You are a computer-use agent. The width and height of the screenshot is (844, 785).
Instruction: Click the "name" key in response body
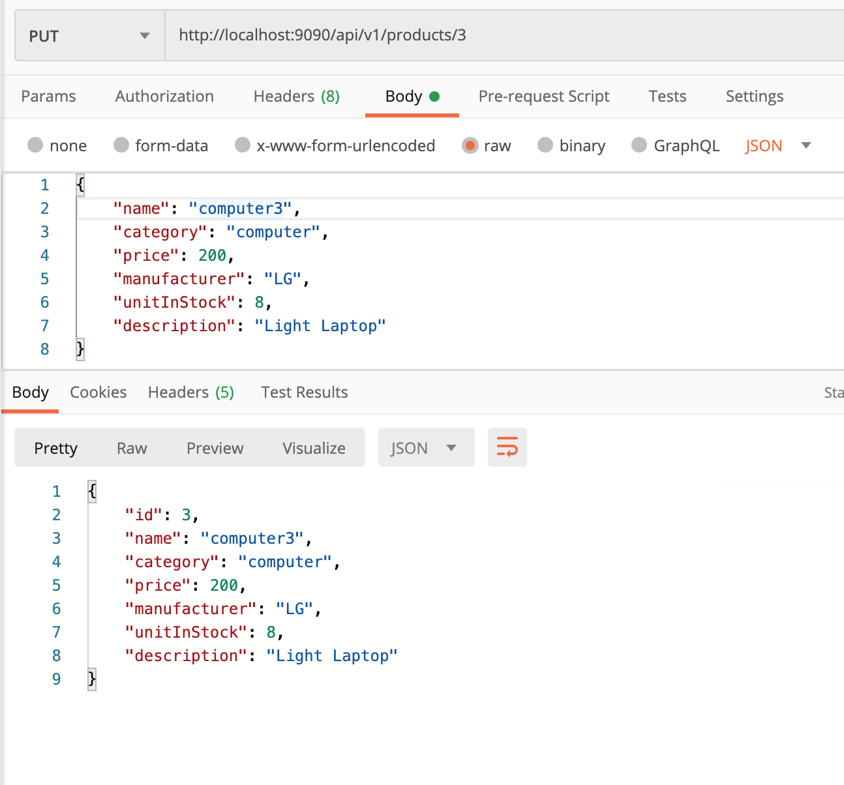[x=153, y=539]
